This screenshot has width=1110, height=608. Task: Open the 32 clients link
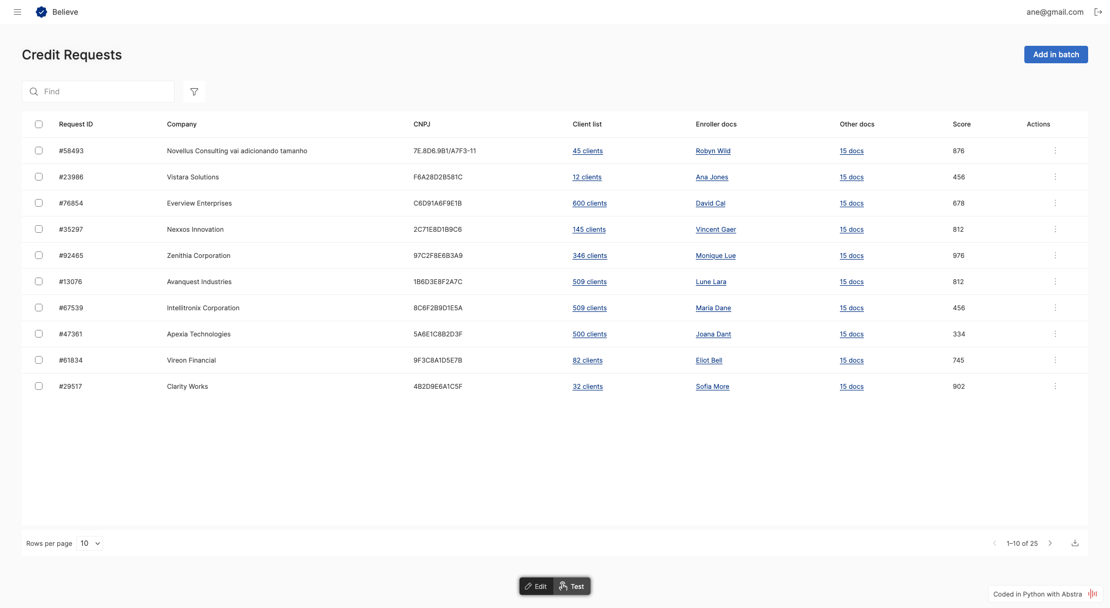pos(588,387)
